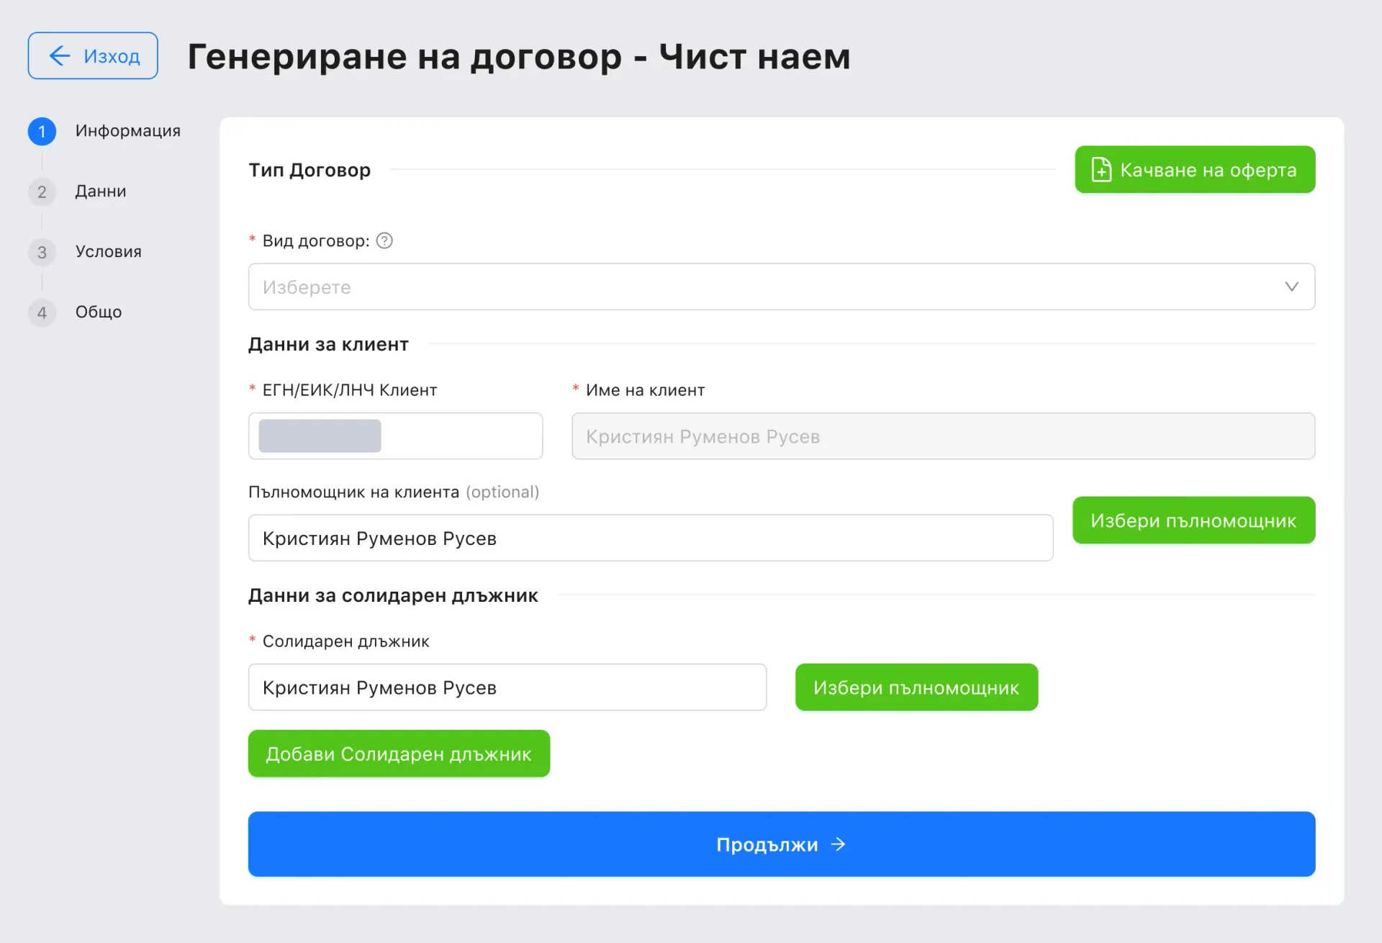1382x943 pixels.
Task: Expand the dropdown chevron in Изберете field
Action: pos(1292,286)
